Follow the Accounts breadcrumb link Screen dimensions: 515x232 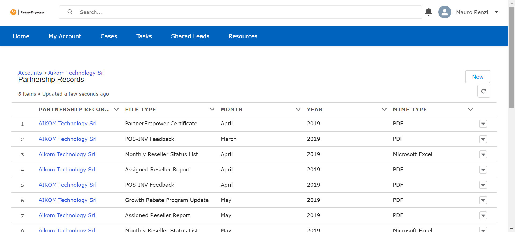pos(30,73)
